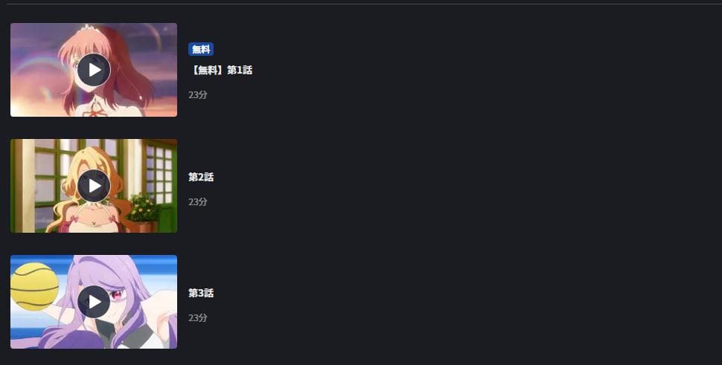Open the 【無料】第1話 title link
722x365 pixels.
(x=220, y=70)
